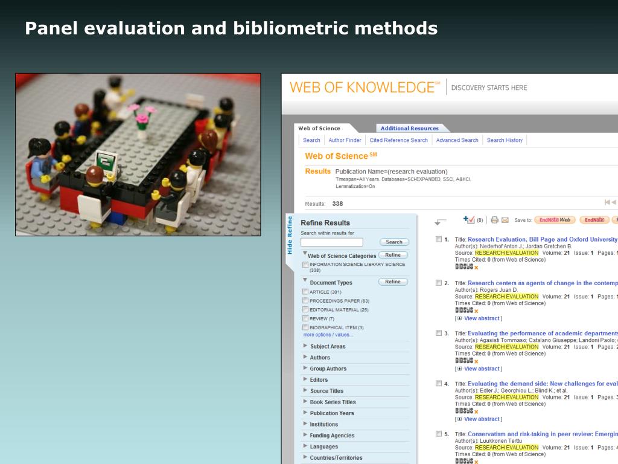Expand the Languages refine section
618x464 pixels.
[x=305, y=446]
